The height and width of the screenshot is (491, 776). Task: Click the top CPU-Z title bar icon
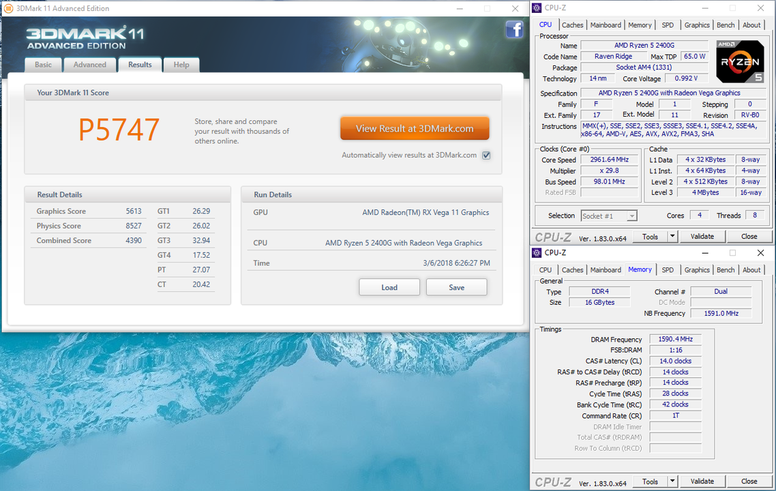[x=537, y=8]
